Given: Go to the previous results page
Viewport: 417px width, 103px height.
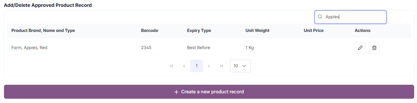Looking at the screenshot, I should coord(184,66).
